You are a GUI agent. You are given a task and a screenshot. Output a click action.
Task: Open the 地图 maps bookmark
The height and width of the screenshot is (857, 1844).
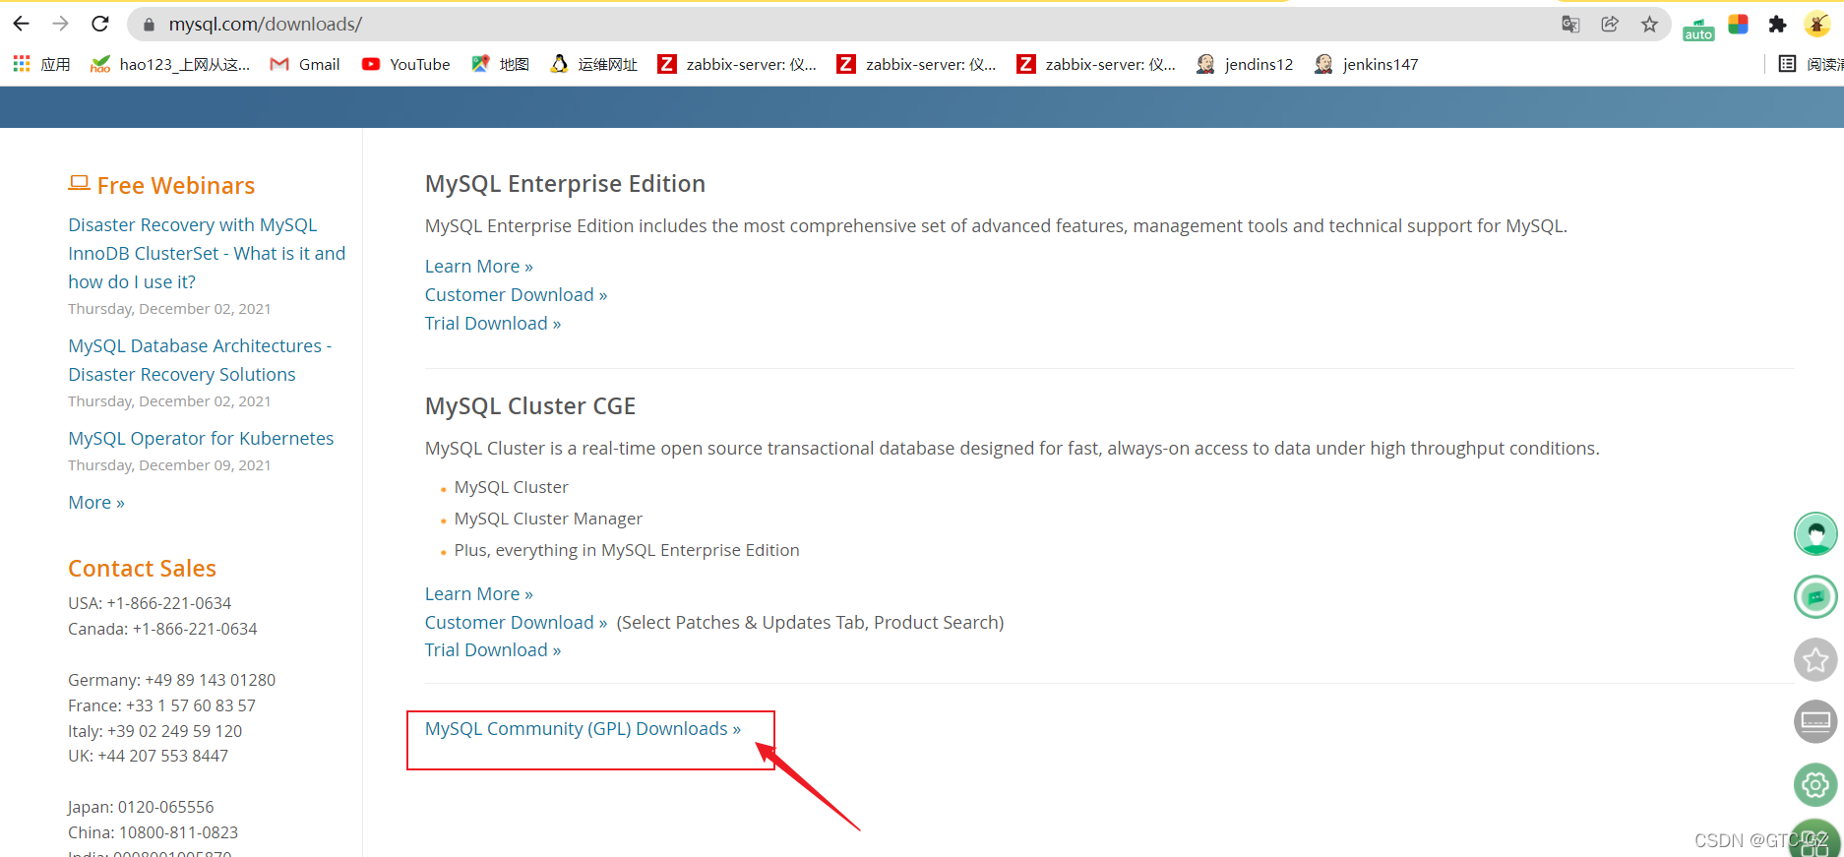pos(500,64)
